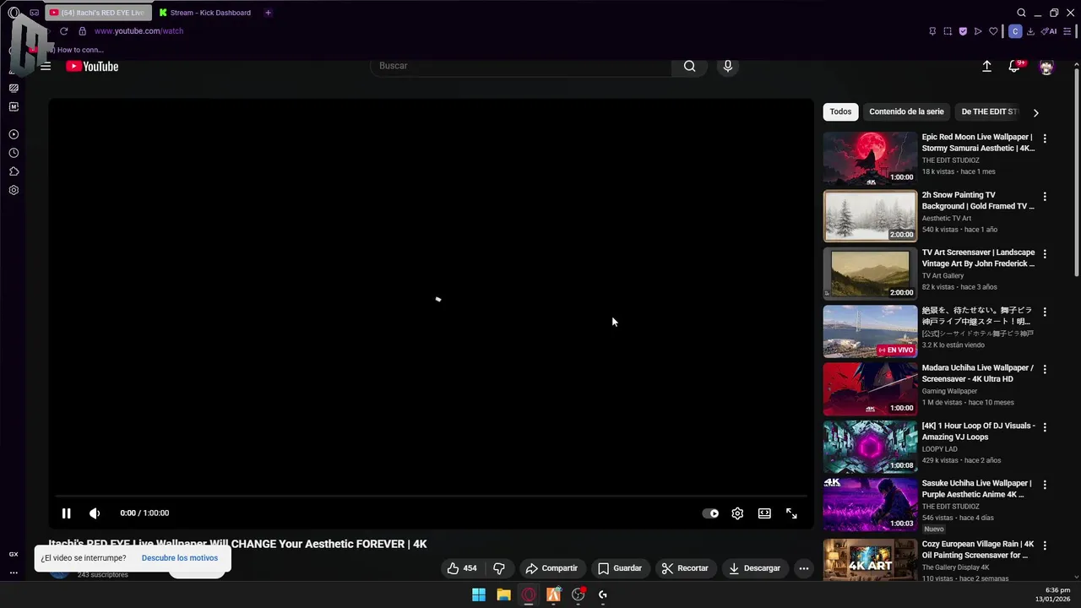This screenshot has width=1081, height=608.
Task: Open the Easy Setup sliders menu icon
Action: point(1068,31)
